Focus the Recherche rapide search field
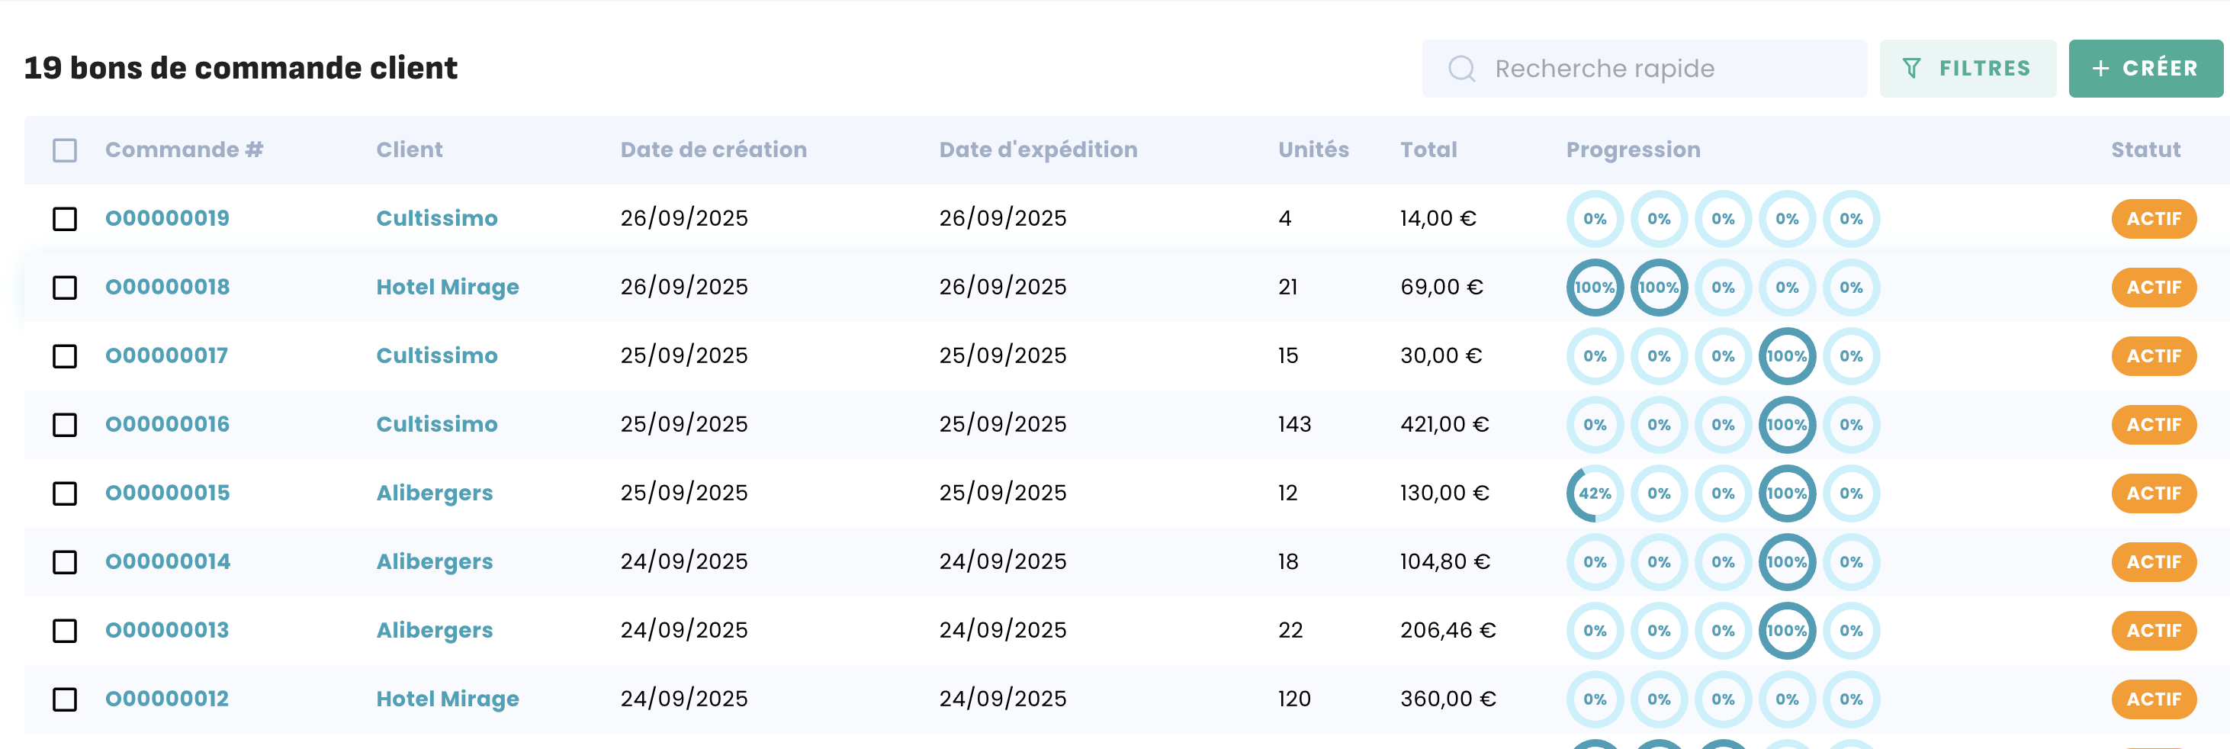This screenshot has width=2230, height=749. coord(1662,69)
